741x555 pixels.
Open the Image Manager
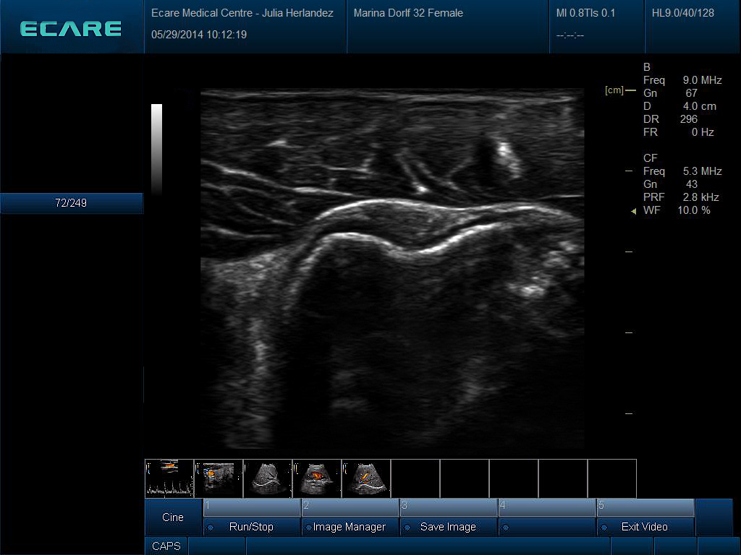pyautogui.click(x=350, y=527)
